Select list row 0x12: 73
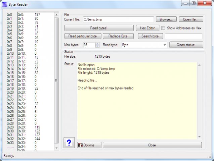214x161 pixels. tap(36, 61)
